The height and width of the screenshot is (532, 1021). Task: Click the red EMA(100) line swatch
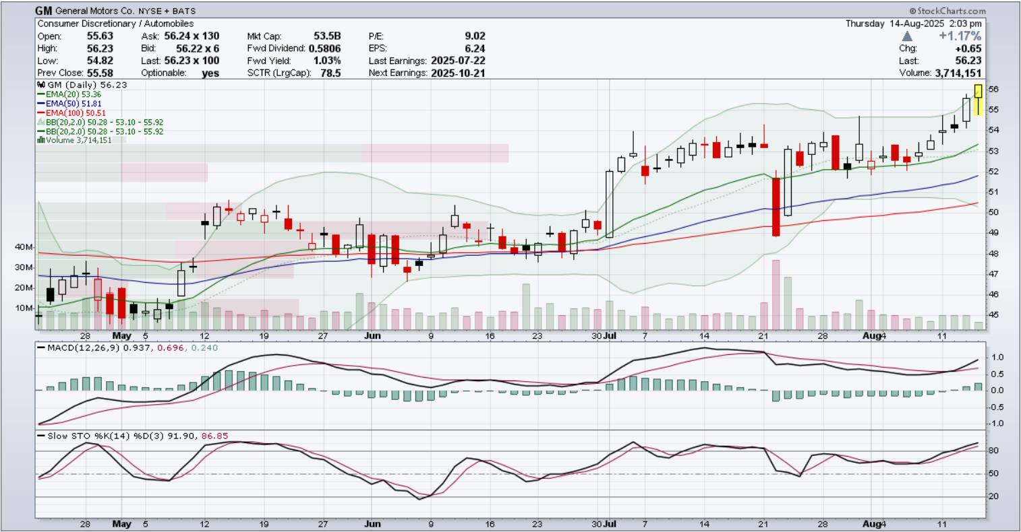click(x=41, y=113)
